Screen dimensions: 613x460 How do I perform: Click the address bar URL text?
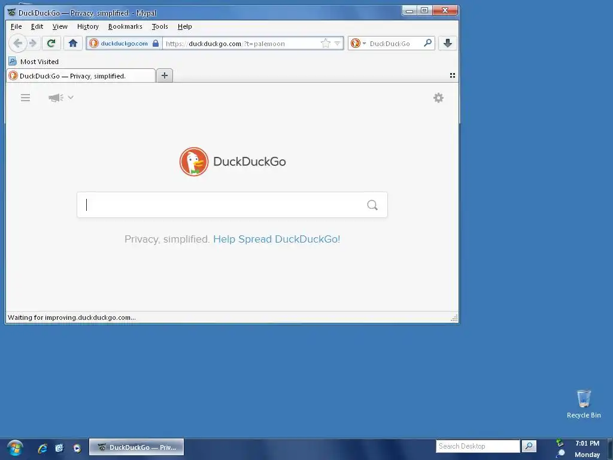(x=225, y=44)
